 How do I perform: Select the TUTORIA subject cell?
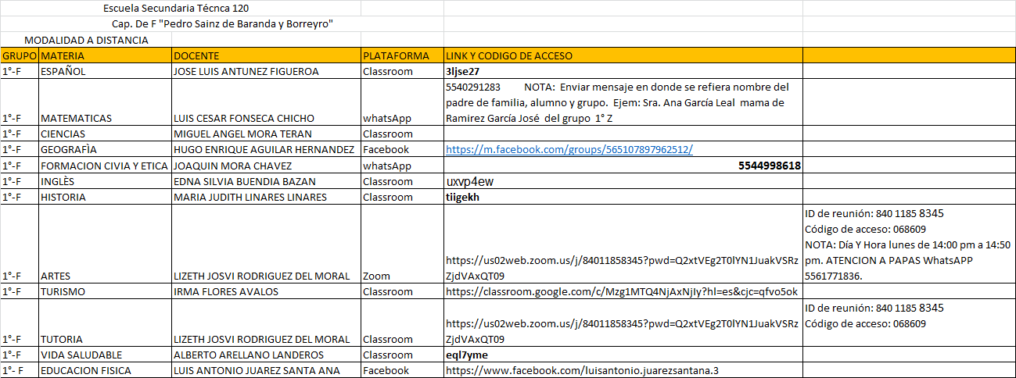point(105,323)
